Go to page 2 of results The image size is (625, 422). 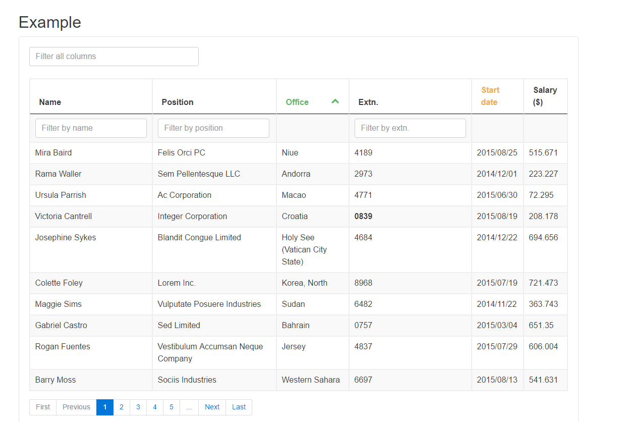(122, 407)
